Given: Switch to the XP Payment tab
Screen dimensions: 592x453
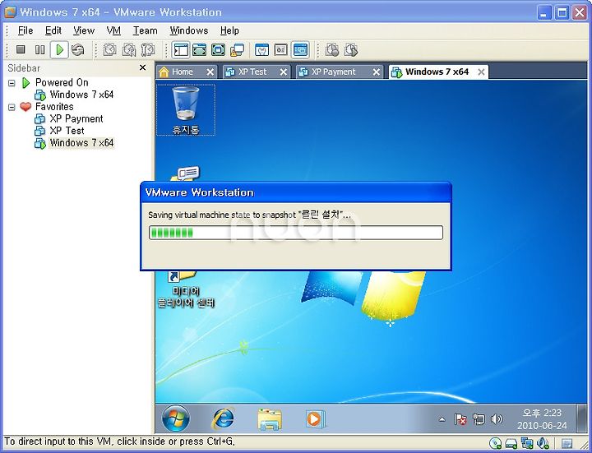Looking at the screenshot, I should point(333,72).
